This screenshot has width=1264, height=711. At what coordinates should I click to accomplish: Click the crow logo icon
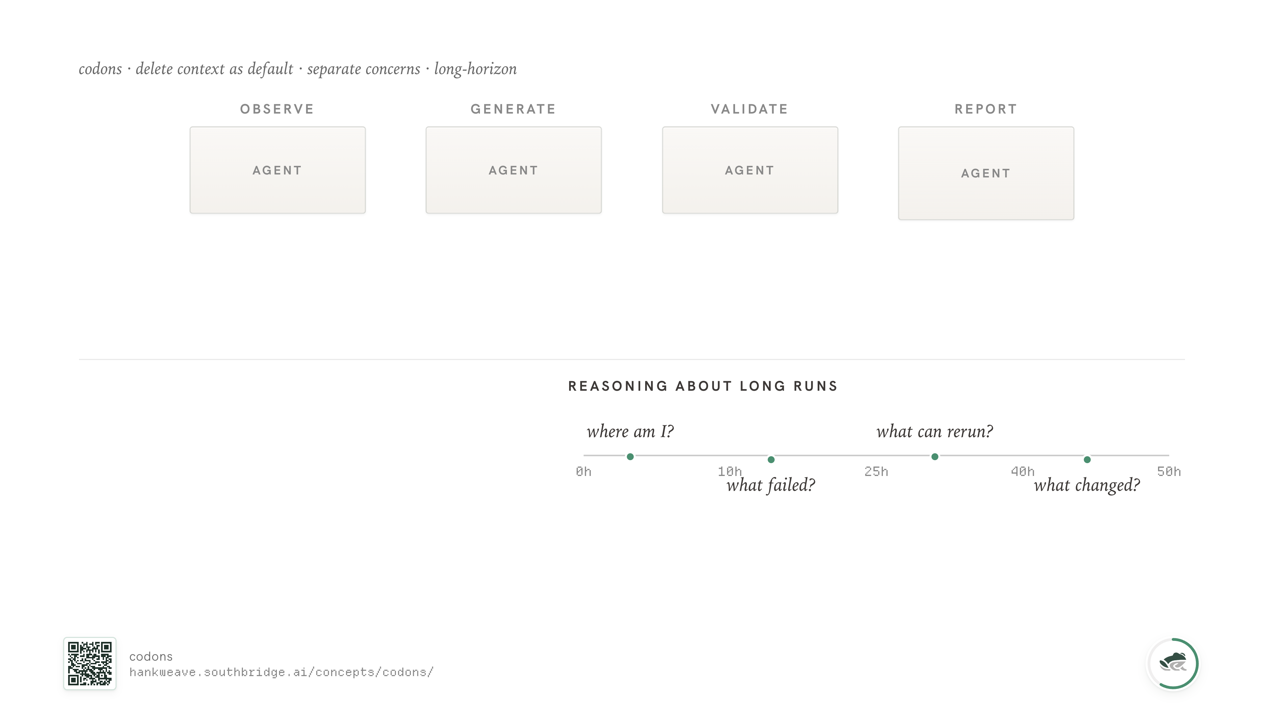pyautogui.click(x=1173, y=663)
